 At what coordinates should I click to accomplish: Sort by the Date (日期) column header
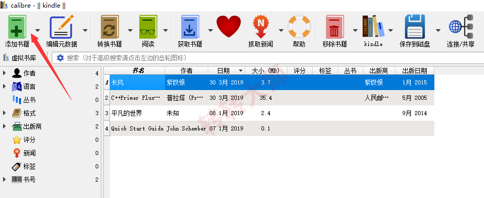[x=226, y=71]
